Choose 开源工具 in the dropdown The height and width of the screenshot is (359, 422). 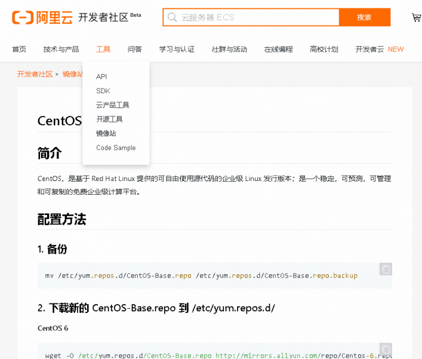coord(109,119)
